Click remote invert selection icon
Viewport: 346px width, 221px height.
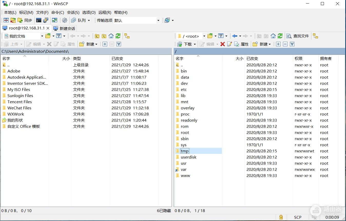(x=292, y=44)
